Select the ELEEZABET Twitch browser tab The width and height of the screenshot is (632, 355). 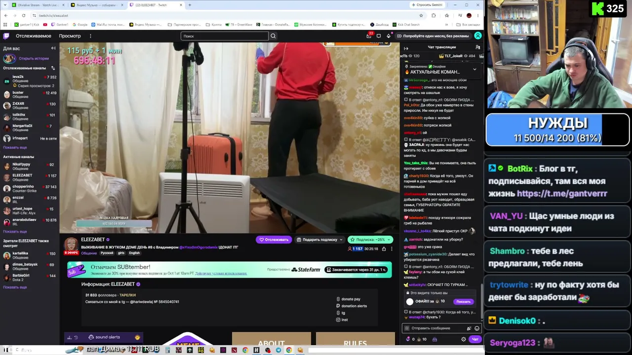click(156, 5)
